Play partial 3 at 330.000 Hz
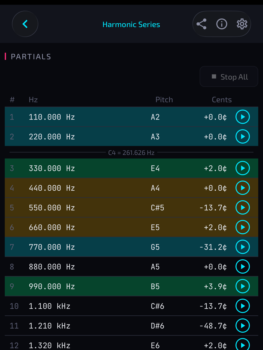Viewport: 263px width, 350px height. (x=242, y=168)
